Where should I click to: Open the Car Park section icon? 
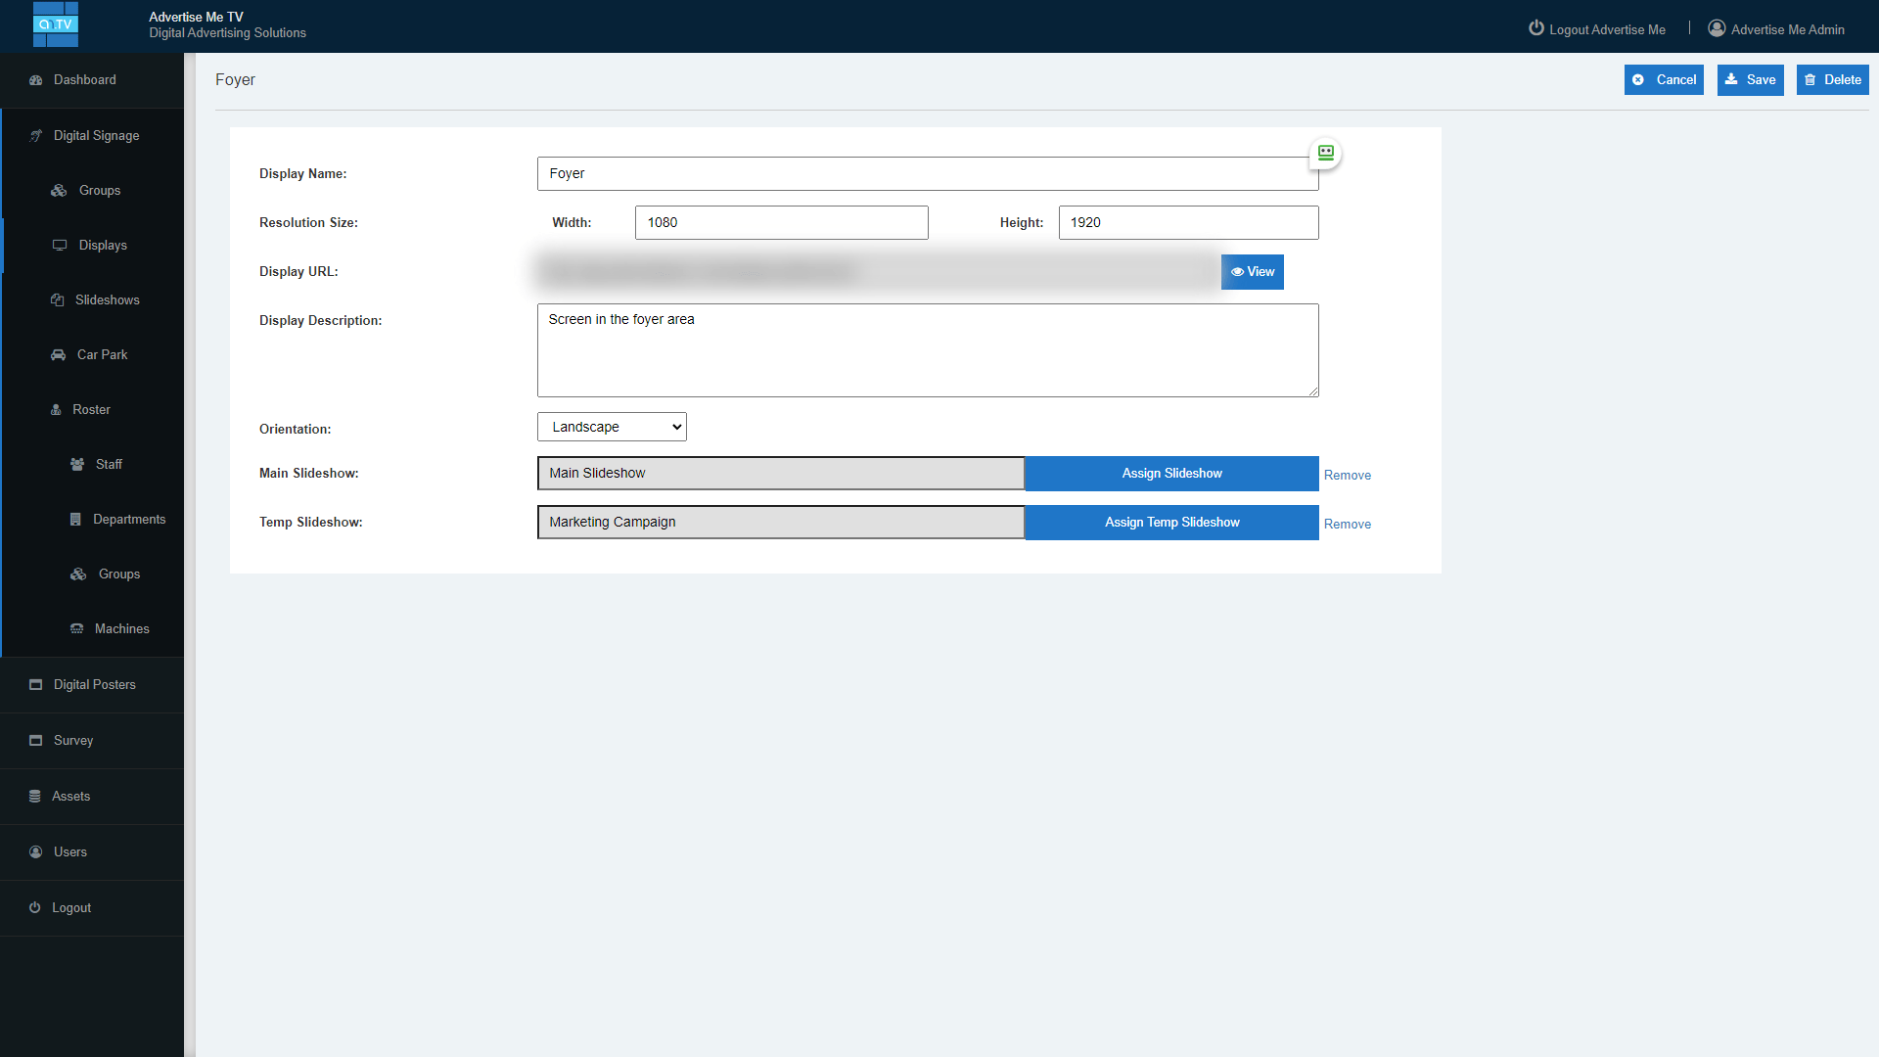click(x=59, y=354)
